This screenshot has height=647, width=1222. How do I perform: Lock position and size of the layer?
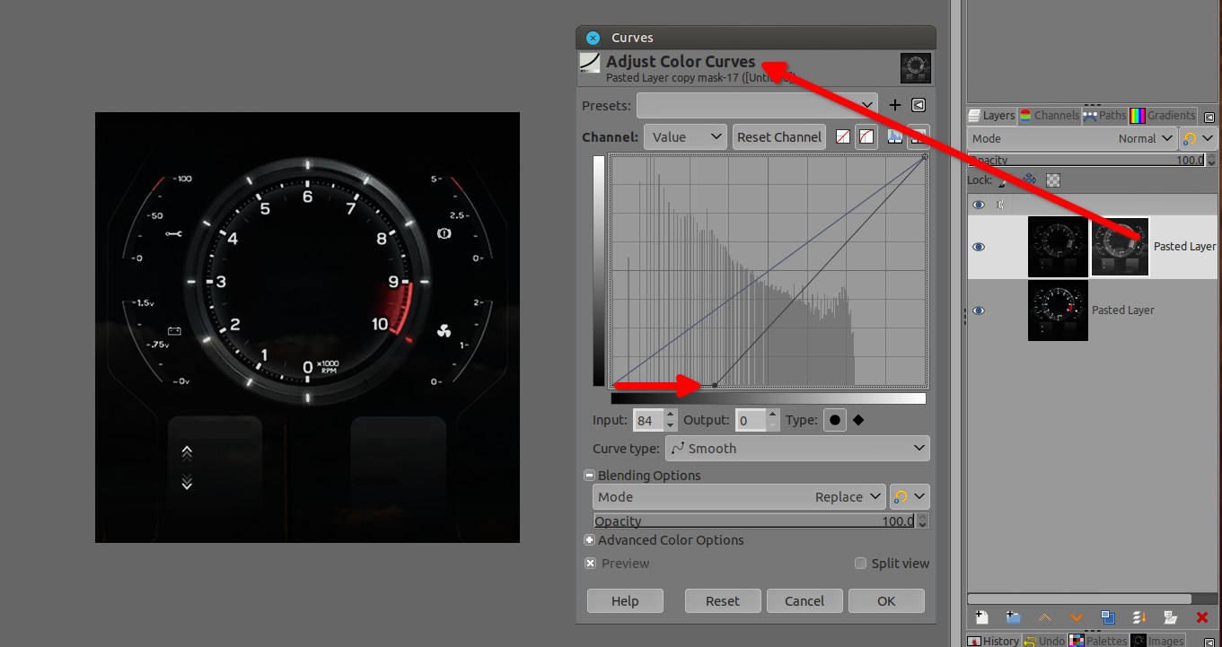tap(1029, 180)
